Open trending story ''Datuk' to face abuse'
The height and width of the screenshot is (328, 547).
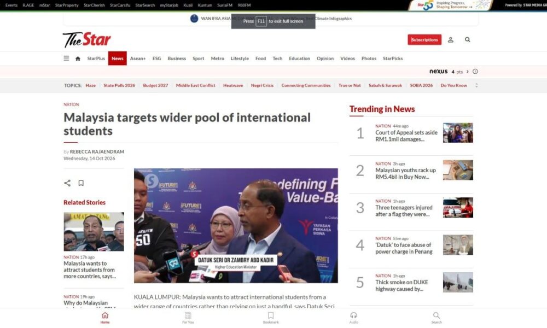404,248
